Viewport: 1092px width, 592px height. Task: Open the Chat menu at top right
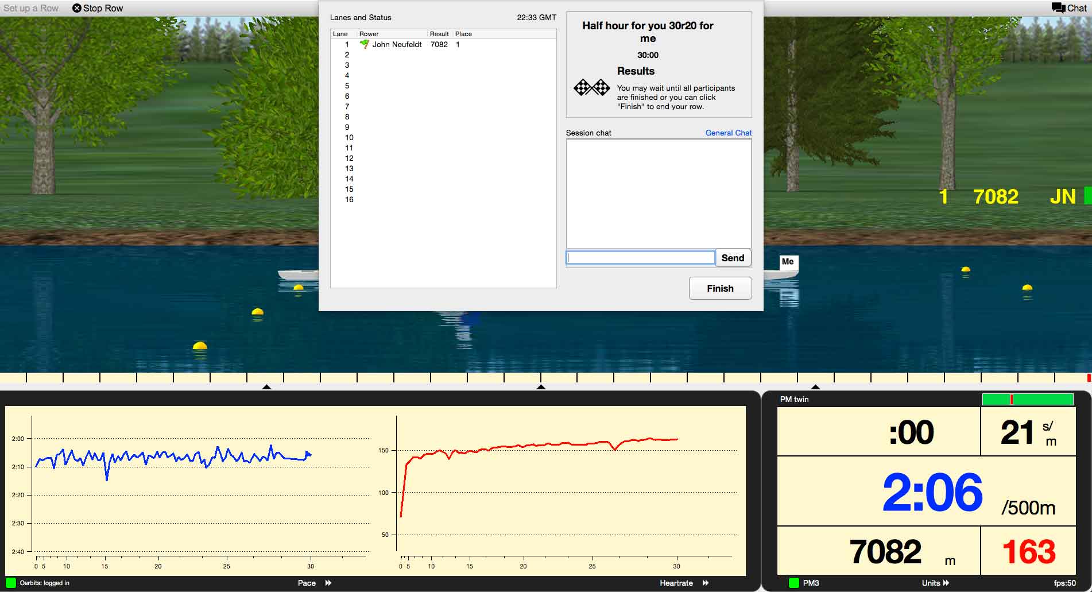(x=1069, y=8)
